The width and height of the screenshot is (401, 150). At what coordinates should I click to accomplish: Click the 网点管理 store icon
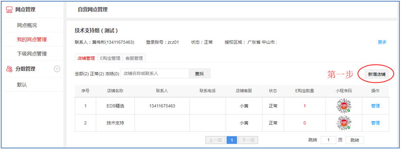click(9, 10)
